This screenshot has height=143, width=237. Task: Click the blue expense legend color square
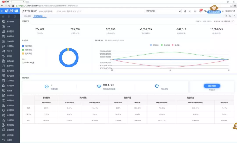click(x=23, y=46)
